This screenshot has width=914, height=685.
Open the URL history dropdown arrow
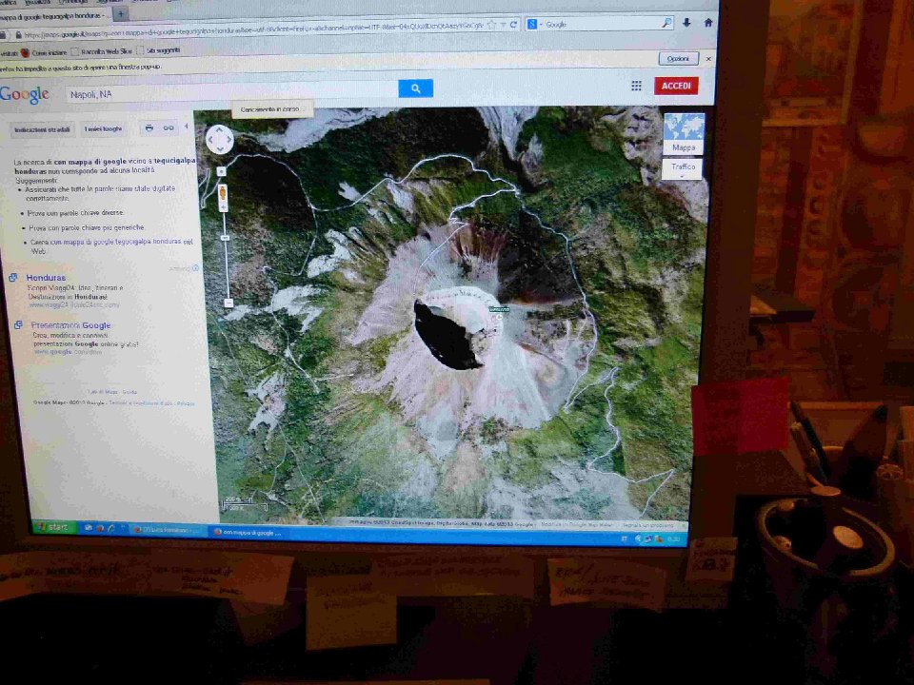click(x=503, y=25)
